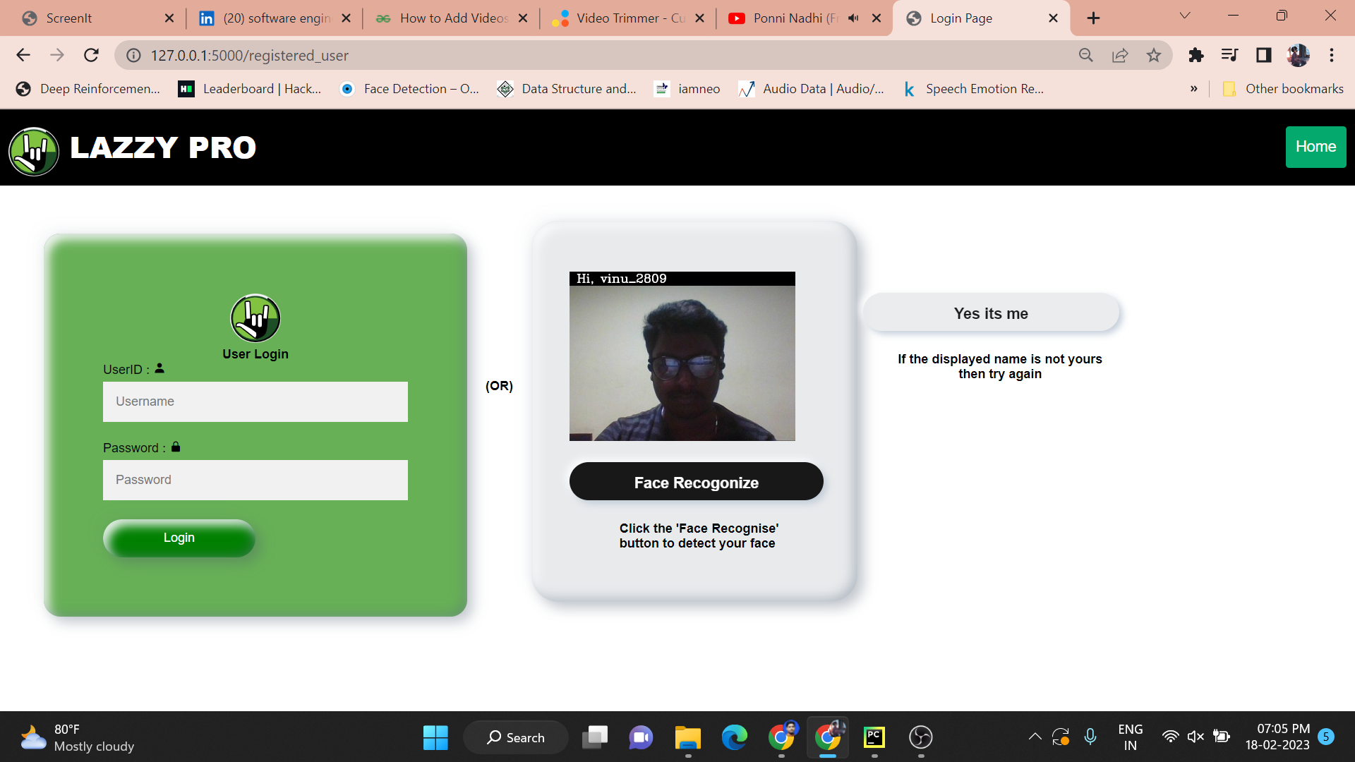Reload the Login Page
This screenshot has height=762, width=1355.
tap(91, 55)
